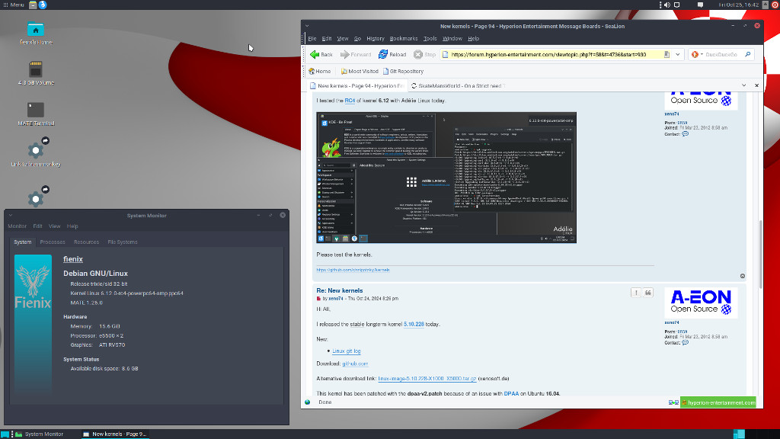
Task: Open the Linux git log link
Action: point(347,351)
